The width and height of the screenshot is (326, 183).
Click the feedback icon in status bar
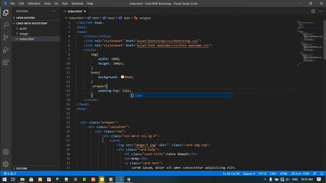coord(315,173)
